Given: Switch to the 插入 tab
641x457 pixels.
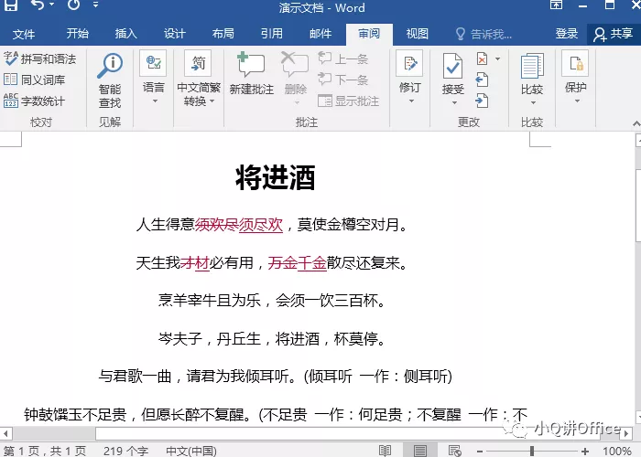Looking at the screenshot, I should (x=126, y=34).
